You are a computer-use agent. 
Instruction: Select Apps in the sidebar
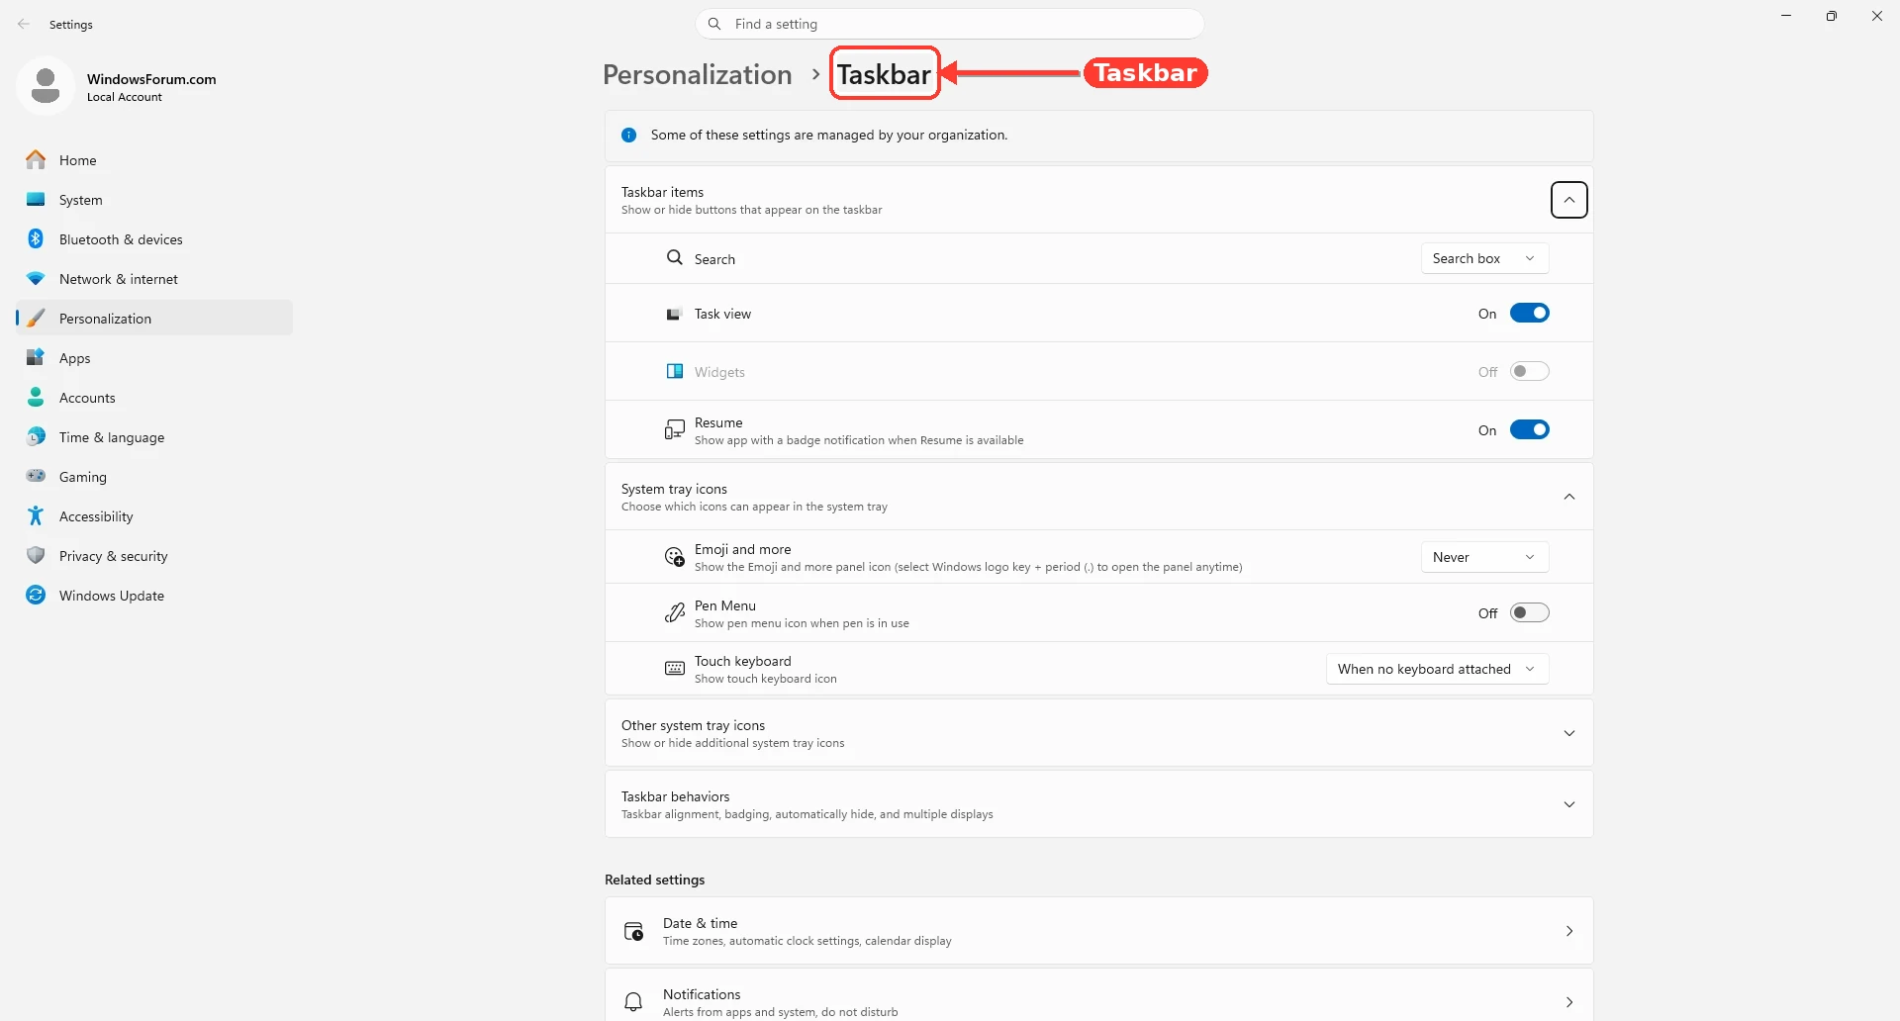(154, 357)
